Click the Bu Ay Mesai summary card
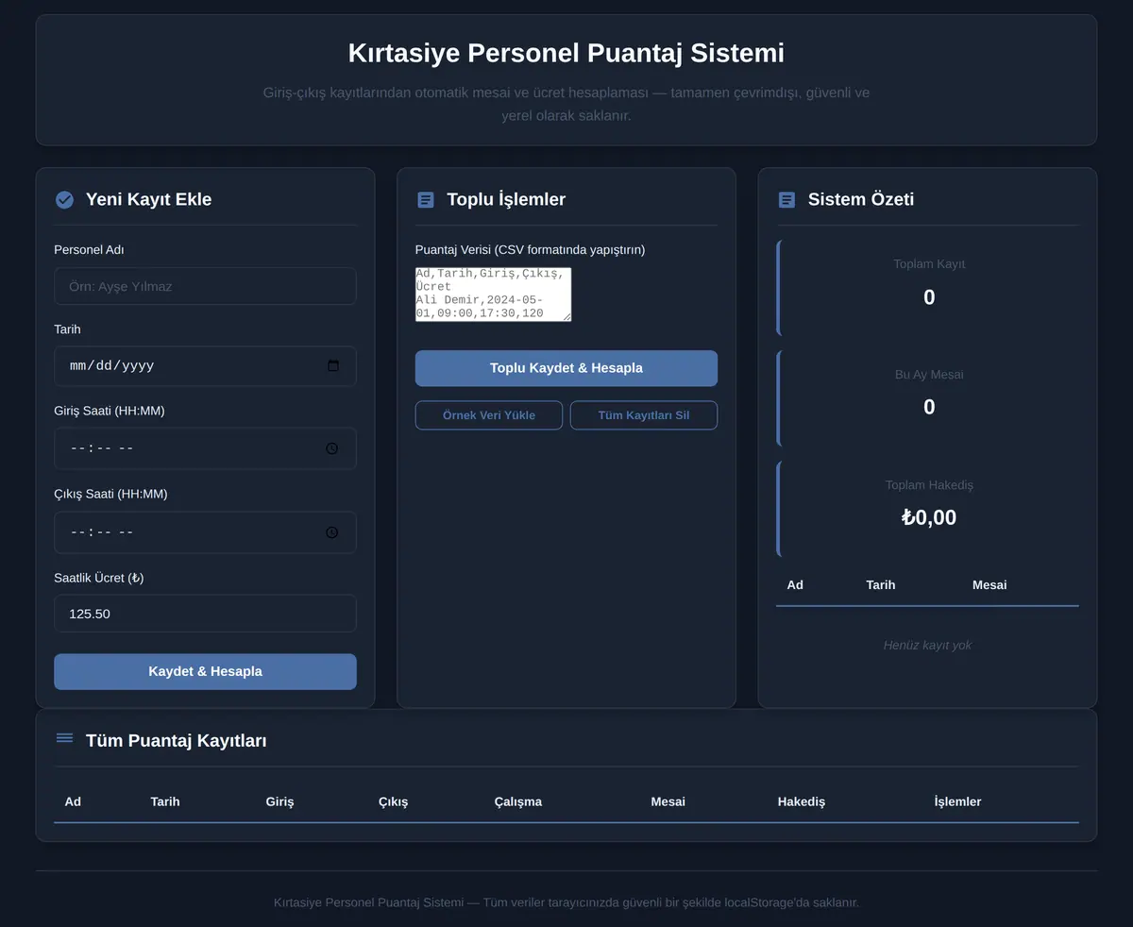Viewport: 1133px width, 927px height. point(928,398)
